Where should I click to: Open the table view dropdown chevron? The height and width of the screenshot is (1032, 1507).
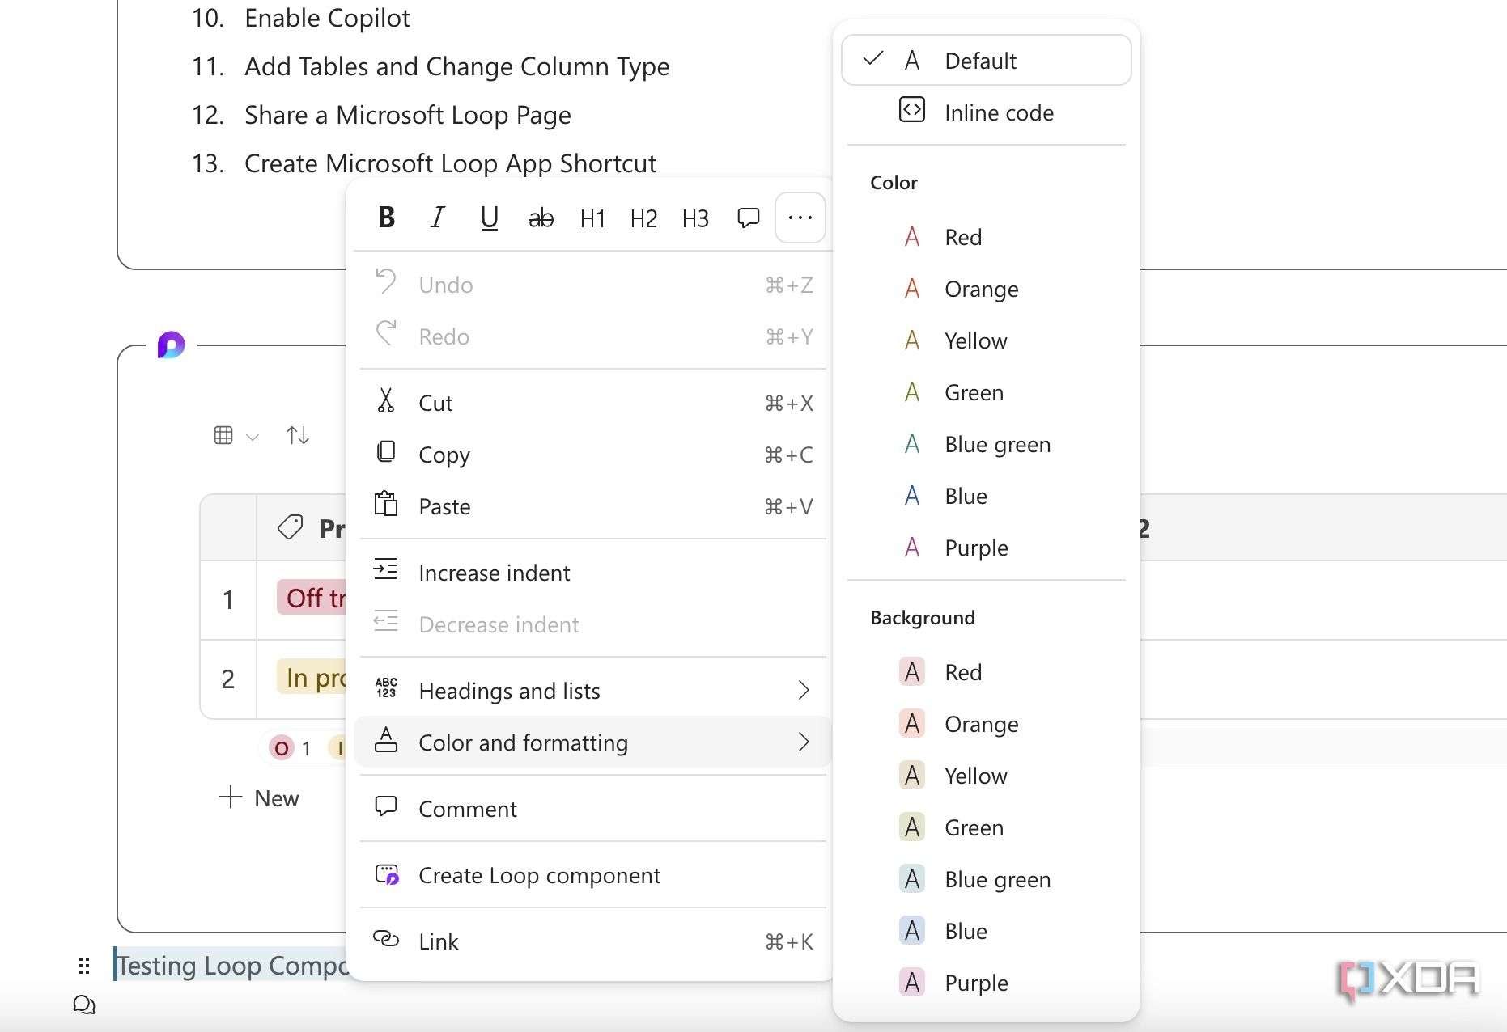[x=253, y=437]
